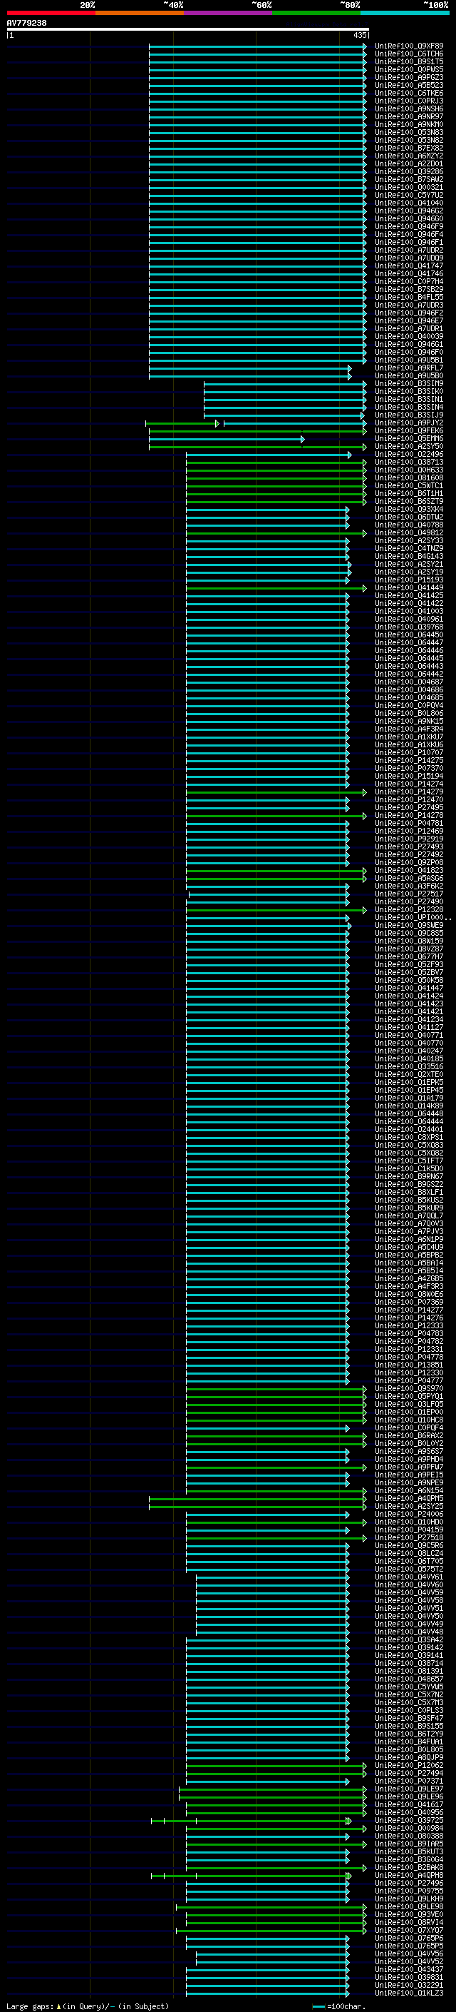The width and height of the screenshot is (456, 2012).
Task: Choose the UniRef100_C4TNZ9 label
Action: coord(408,548)
